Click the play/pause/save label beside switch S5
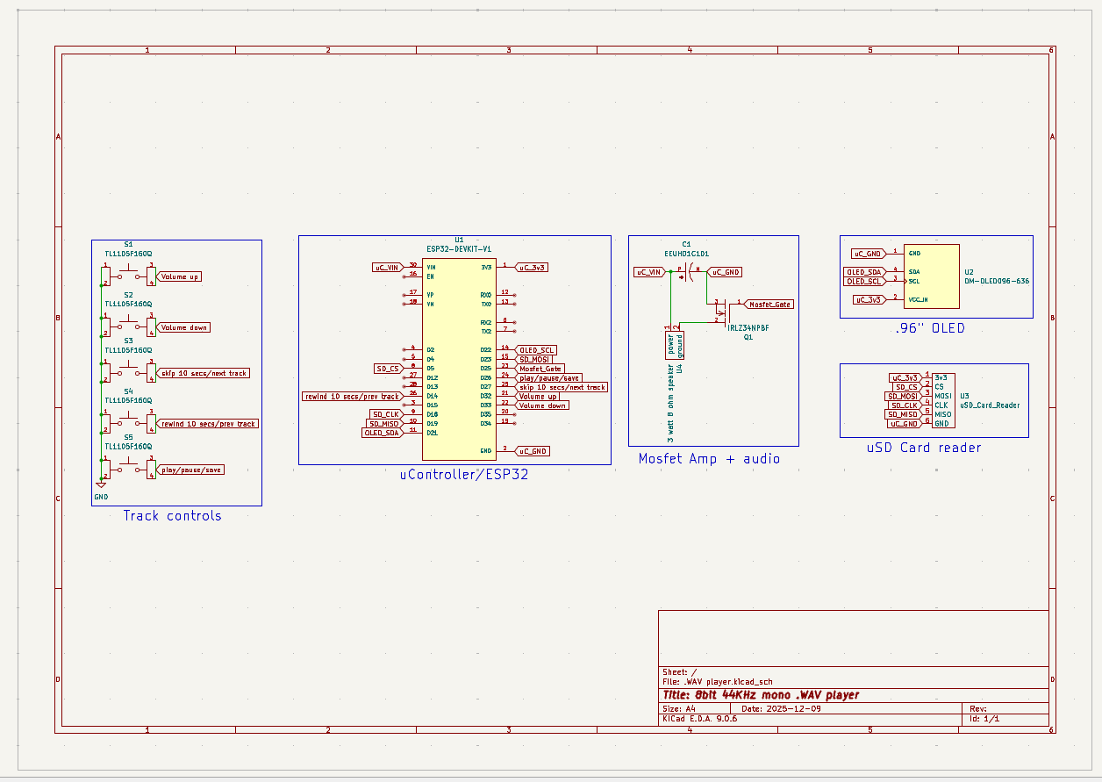 (190, 470)
